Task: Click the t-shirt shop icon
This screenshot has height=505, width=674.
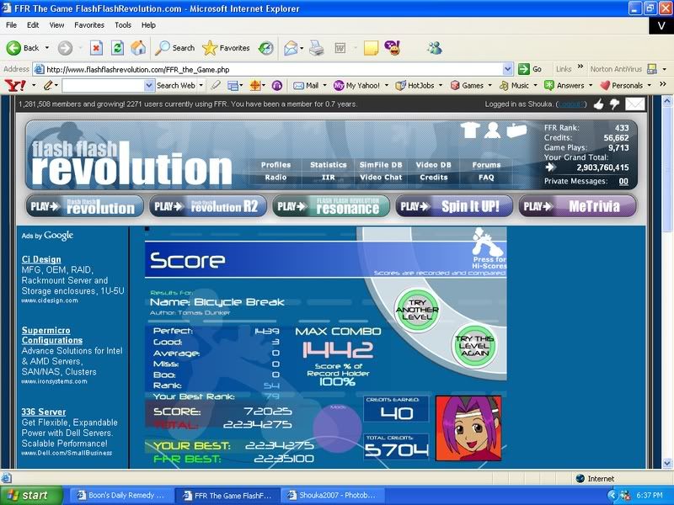Action: [x=471, y=130]
